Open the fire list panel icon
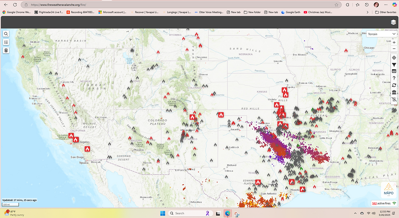 [x=6, y=42]
